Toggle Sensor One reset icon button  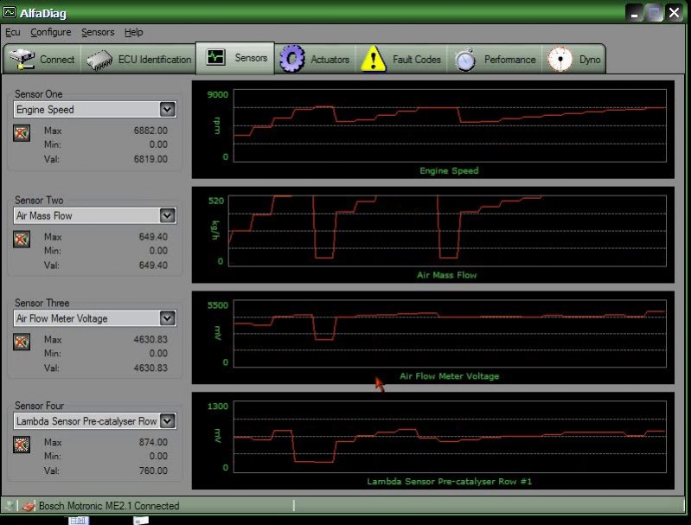(x=22, y=132)
